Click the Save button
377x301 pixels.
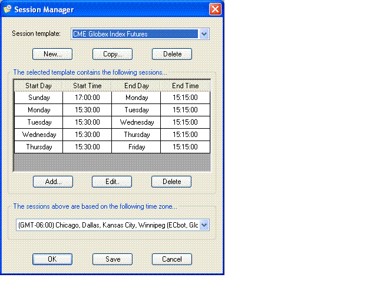pos(113,259)
